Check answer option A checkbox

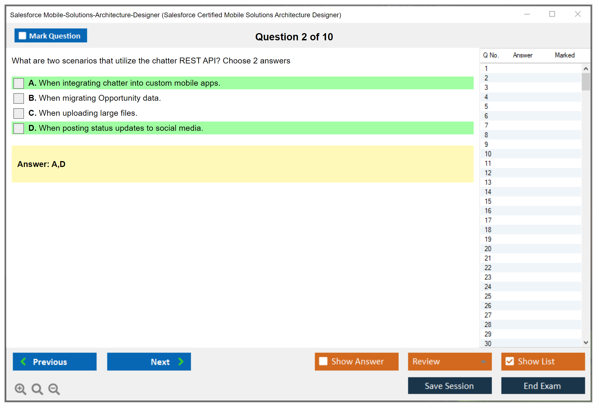pos(19,83)
